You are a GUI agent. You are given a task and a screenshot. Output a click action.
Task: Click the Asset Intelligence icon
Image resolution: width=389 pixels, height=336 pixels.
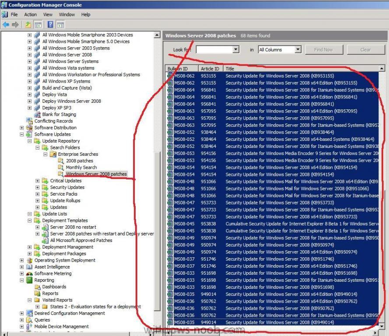click(29, 267)
